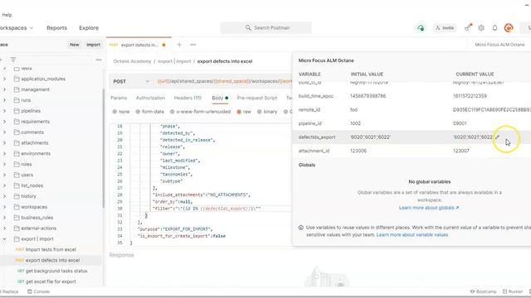Click the request URL field
531x298 pixels.
coord(223,81)
